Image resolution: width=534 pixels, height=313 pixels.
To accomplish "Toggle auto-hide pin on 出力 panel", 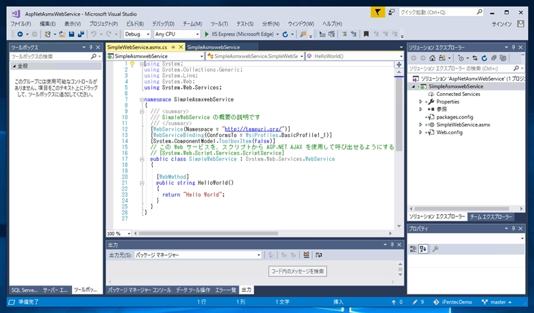I will (392, 245).
